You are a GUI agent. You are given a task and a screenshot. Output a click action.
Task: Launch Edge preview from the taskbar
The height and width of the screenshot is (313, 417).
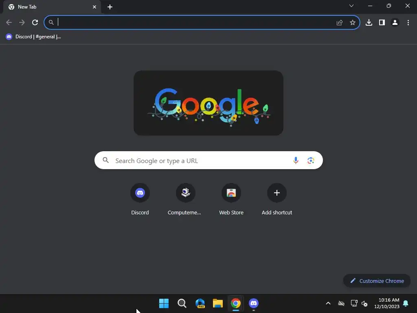200,303
